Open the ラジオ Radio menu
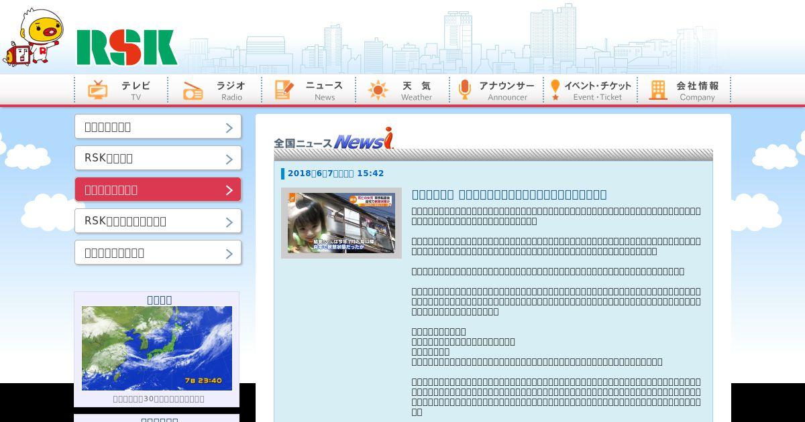Image resolution: width=805 pixels, height=422 pixels. (215, 90)
